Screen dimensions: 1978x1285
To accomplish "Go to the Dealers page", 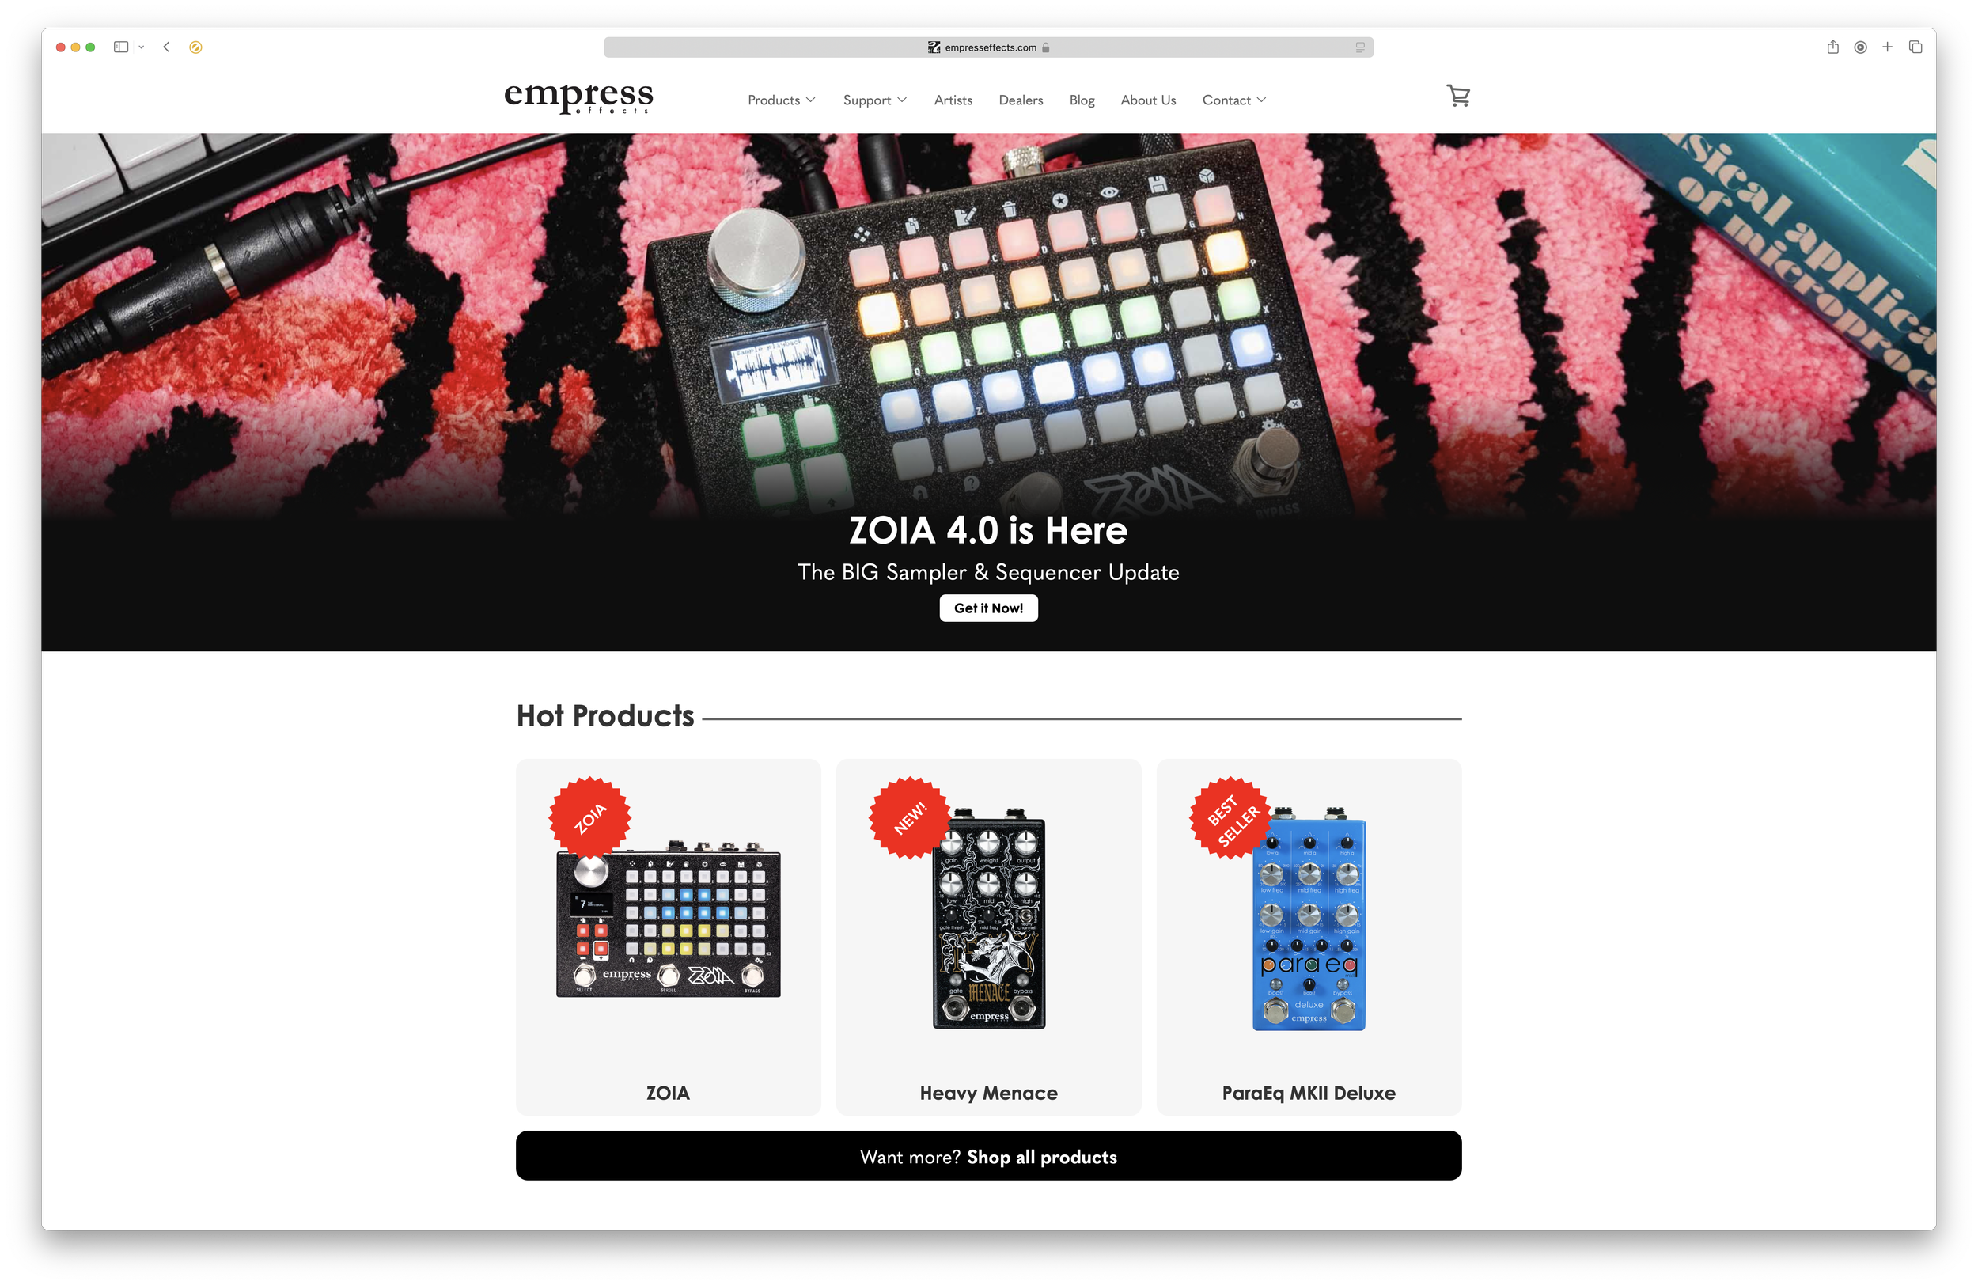I will (x=1021, y=100).
